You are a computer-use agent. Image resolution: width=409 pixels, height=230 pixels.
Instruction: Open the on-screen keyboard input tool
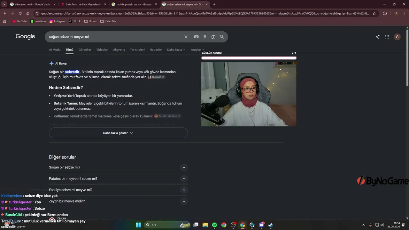tap(197, 37)
